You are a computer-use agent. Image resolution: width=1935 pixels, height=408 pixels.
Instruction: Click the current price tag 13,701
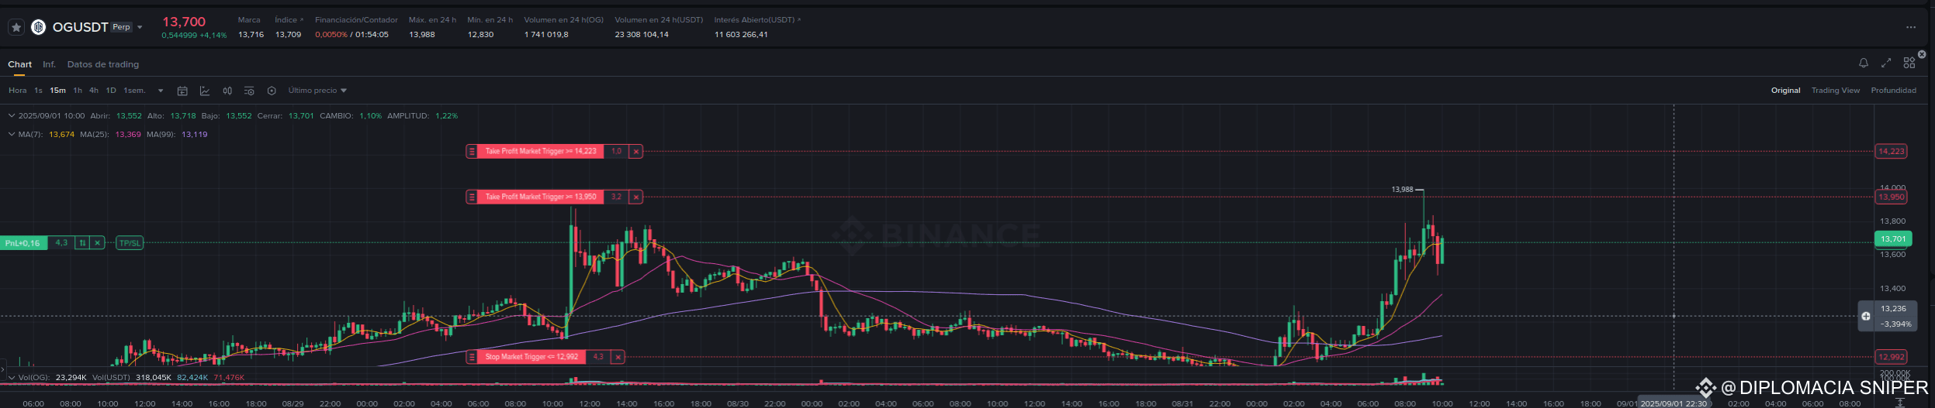pyautogui.click(x=1893, y=239)
